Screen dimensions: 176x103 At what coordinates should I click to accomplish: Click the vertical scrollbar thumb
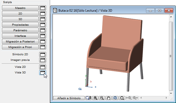[x=171, y=56]
